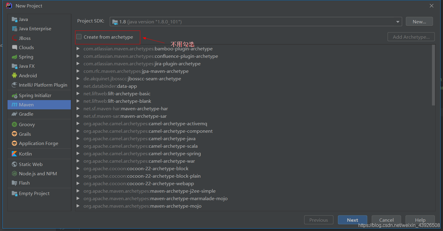Click the Groovy icon

(14, 125)
